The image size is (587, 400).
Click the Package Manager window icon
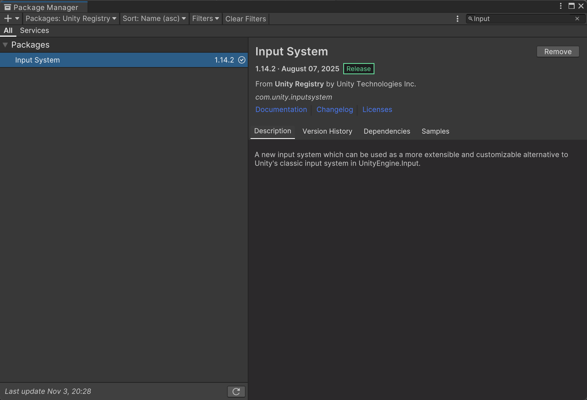[8, 7]
